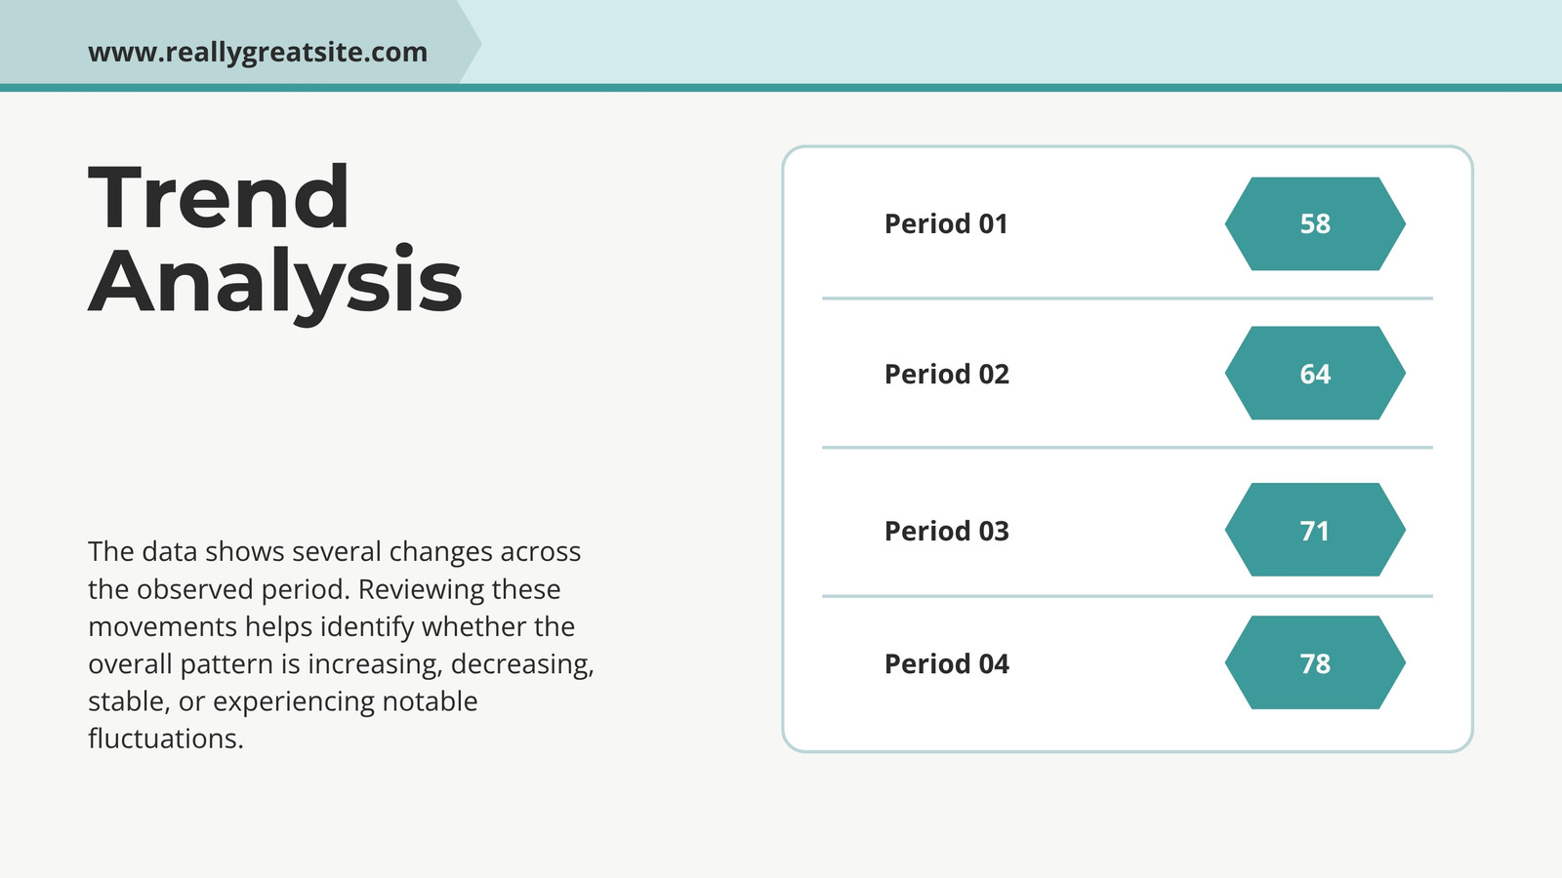Click the www.reallygreatsite.com link
Image resolution: width=1562 pixels, height=878 pixels.
tap(258, 52)
